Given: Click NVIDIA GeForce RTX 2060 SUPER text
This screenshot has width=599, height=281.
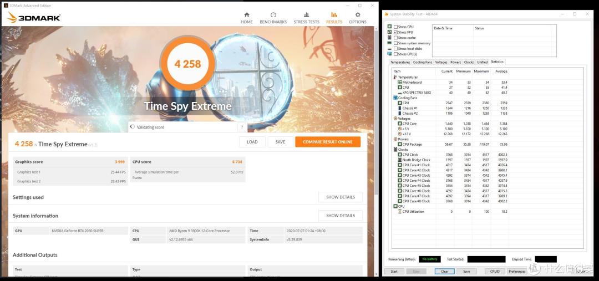Looking at the screenshot, I should [x=78, y=231].
